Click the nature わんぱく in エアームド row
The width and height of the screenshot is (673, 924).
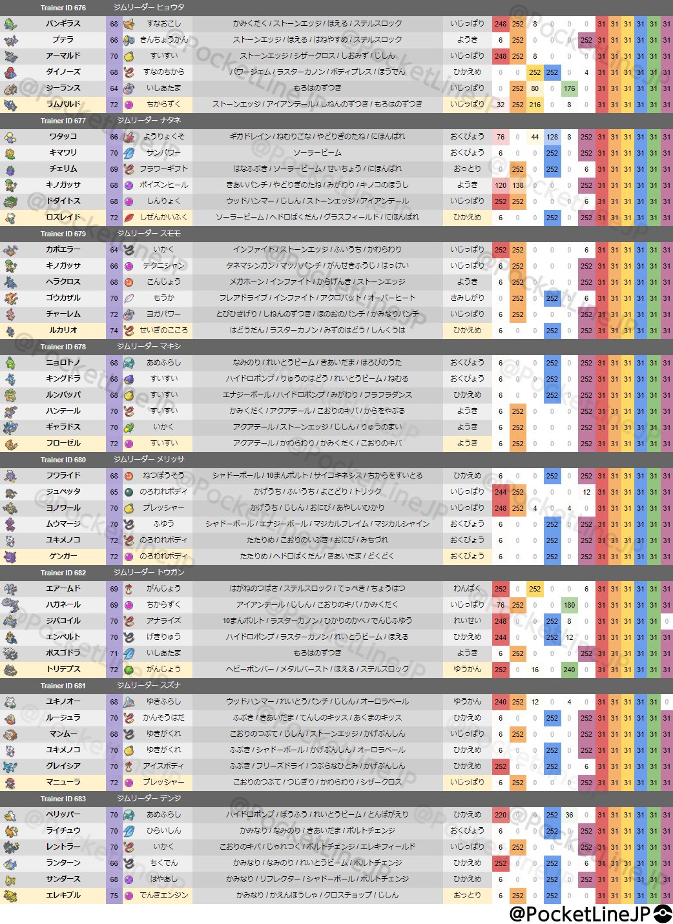tap(467, 589)
